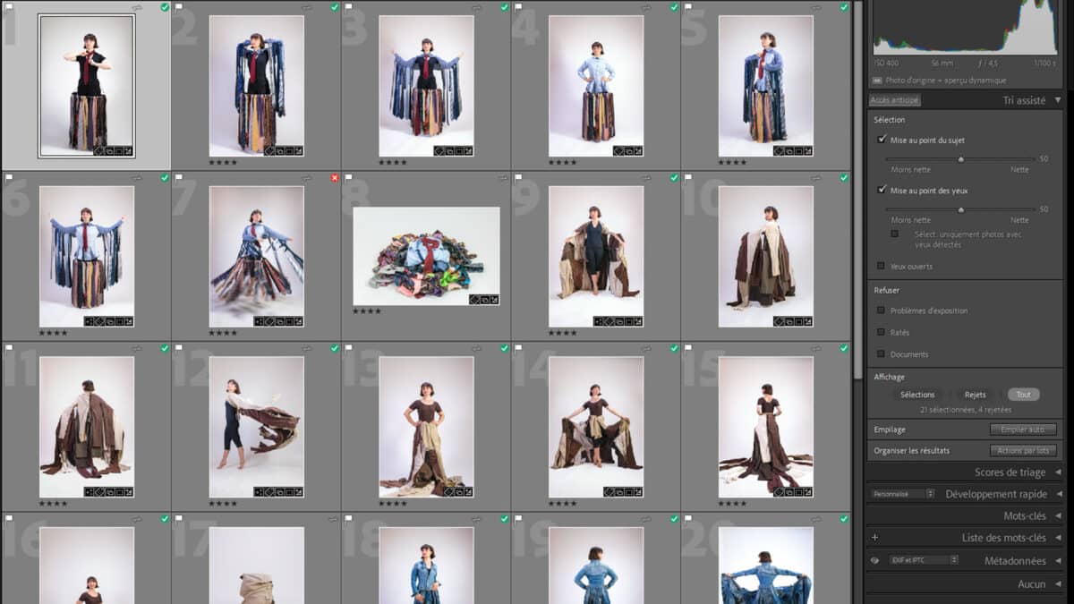Viewport: 1074px width, 604px height.
Task: Check Problèmes d'exposition under Refuser
Action: pyautogui.click(x=882, y=311)
